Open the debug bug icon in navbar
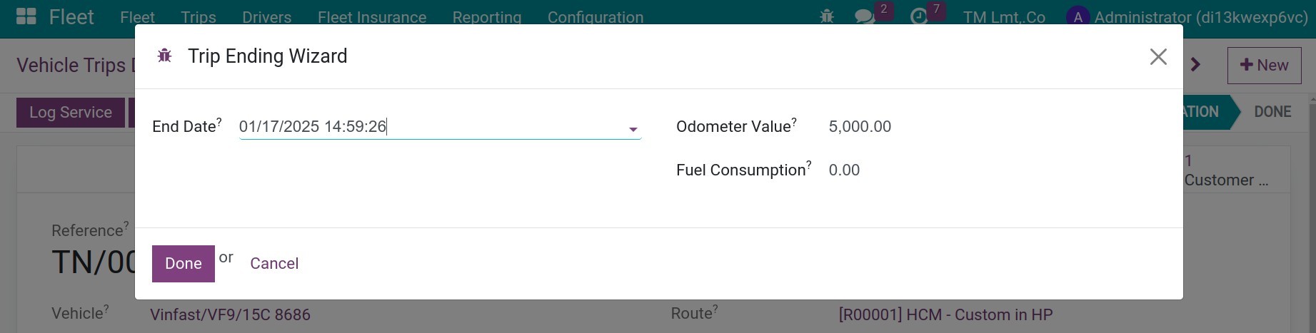This screenshot has width=1316, height=333. 827,16
